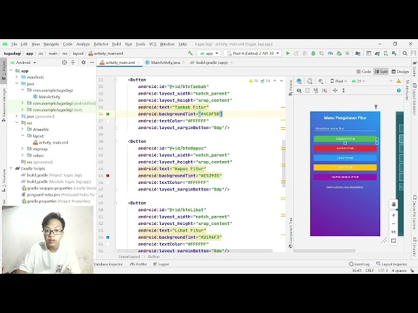The width and height of the screenshot is (418, 313).
Task: Open the Build menu
Action: point(116,44)
